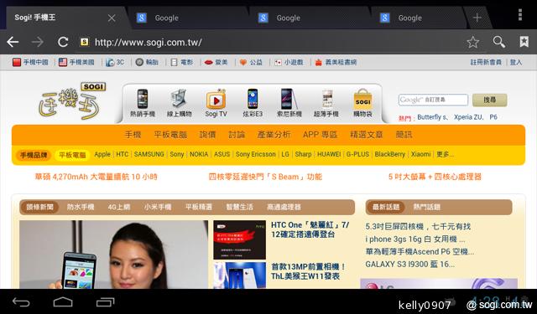Tap the Android recent apps button
This screenshot has height=314, width=537.
105,302
